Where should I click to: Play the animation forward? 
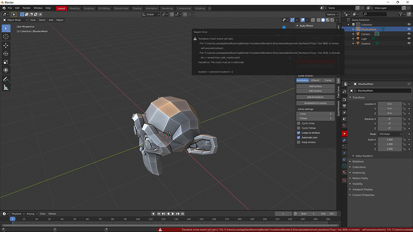[173, 214]
